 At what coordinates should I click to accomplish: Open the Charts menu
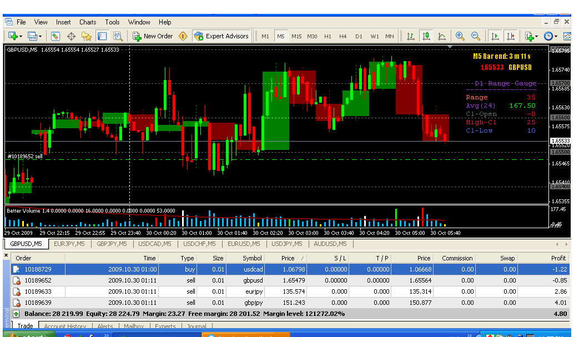[x=88, y=22]
